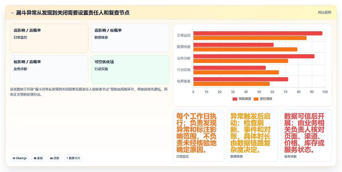Click 行动实施 text in the 可控优化项 card
Viewport: 342px width, 172px height.
pos(101,69)
